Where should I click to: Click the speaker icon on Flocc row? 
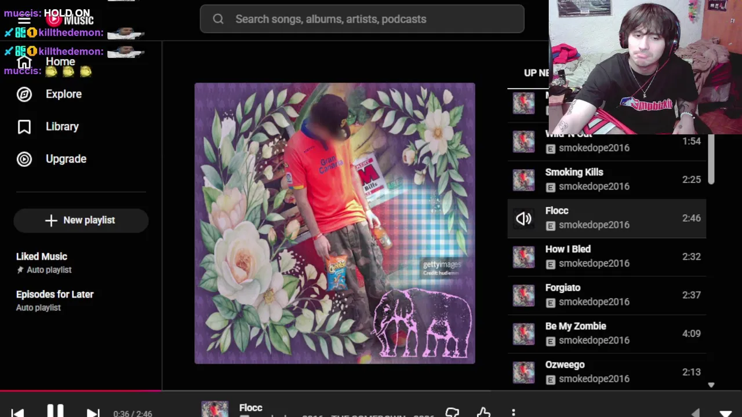[523, 218]
